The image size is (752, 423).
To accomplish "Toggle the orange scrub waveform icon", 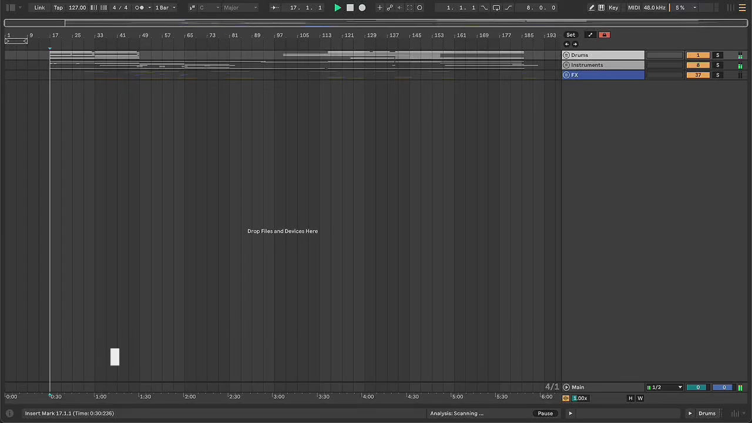I will [566, 398].
